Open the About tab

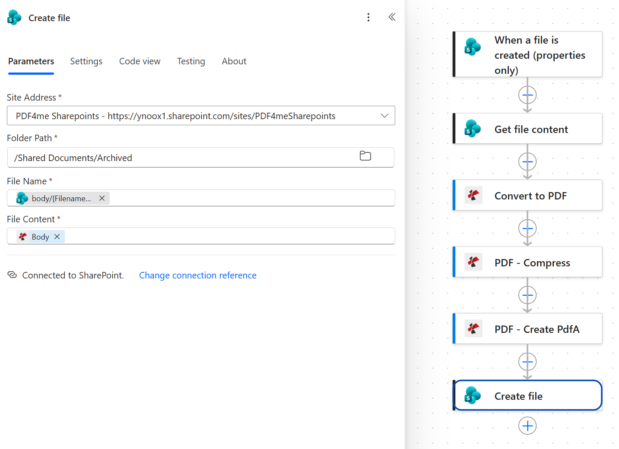coord(234,61)
